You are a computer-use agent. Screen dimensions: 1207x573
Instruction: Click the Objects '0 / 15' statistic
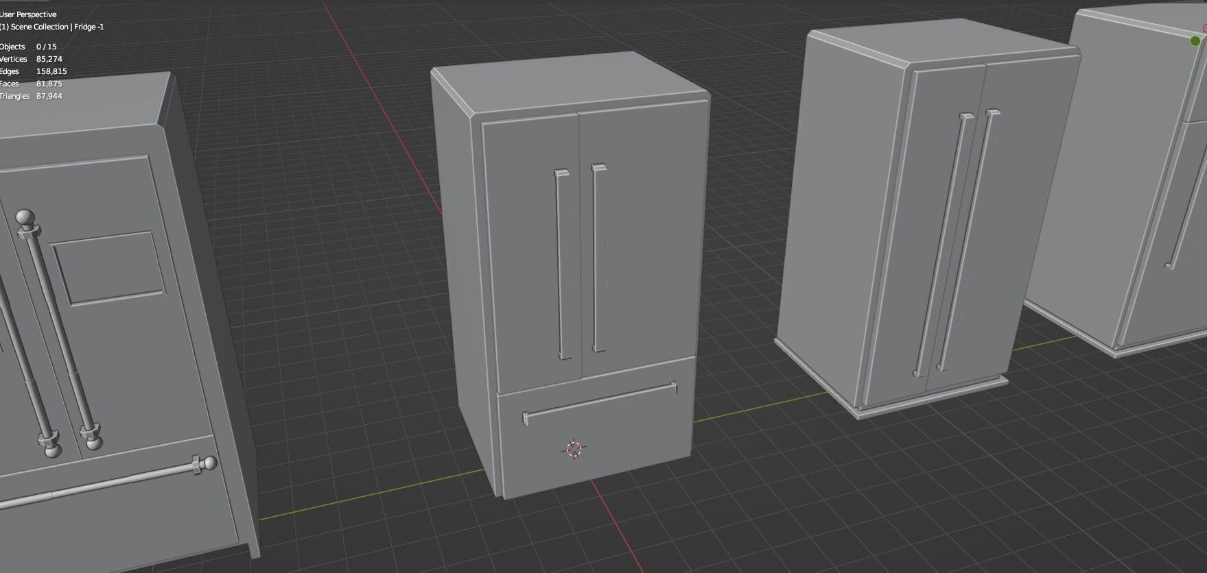pyautogui.click(x=47, y=47)
